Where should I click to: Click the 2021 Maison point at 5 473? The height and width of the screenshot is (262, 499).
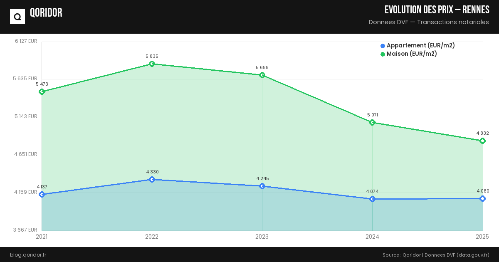tap(42, 91)
